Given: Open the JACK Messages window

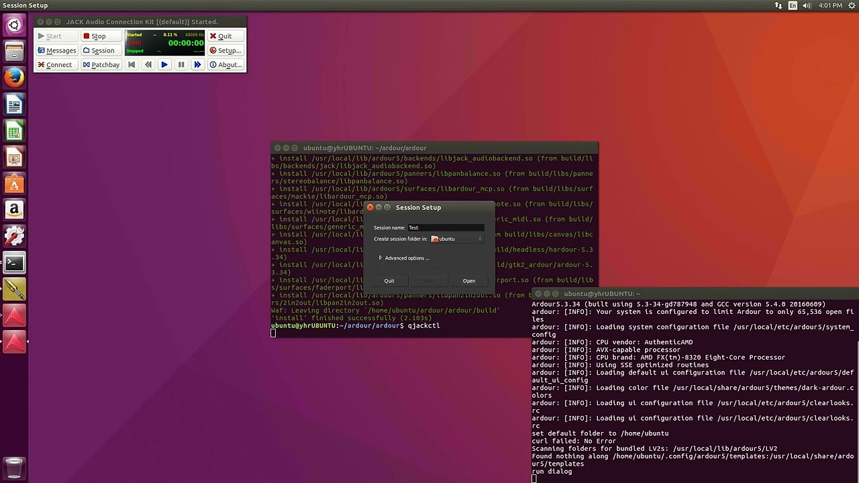Looking at the screenshot, I should 56,50.
